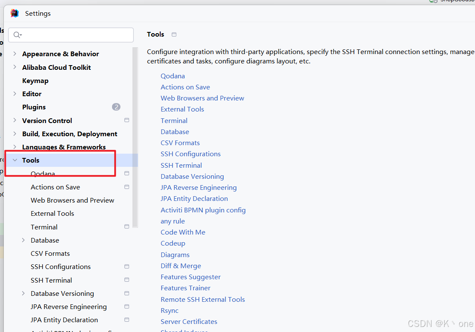Click the project icon beside Actions on Save
The image size is (475, 332).
coord(127,187)
